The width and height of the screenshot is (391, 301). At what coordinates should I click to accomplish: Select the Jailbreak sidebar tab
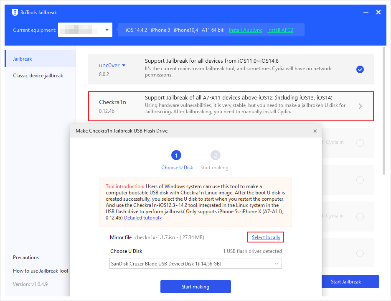coord(40,59)
